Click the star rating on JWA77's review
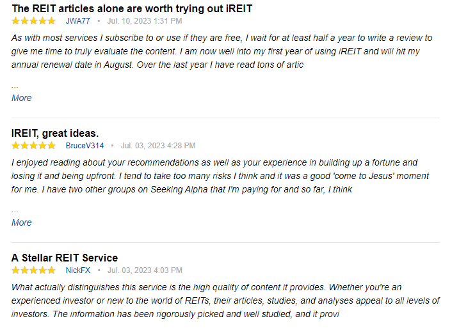 click(x=33, y=21)
